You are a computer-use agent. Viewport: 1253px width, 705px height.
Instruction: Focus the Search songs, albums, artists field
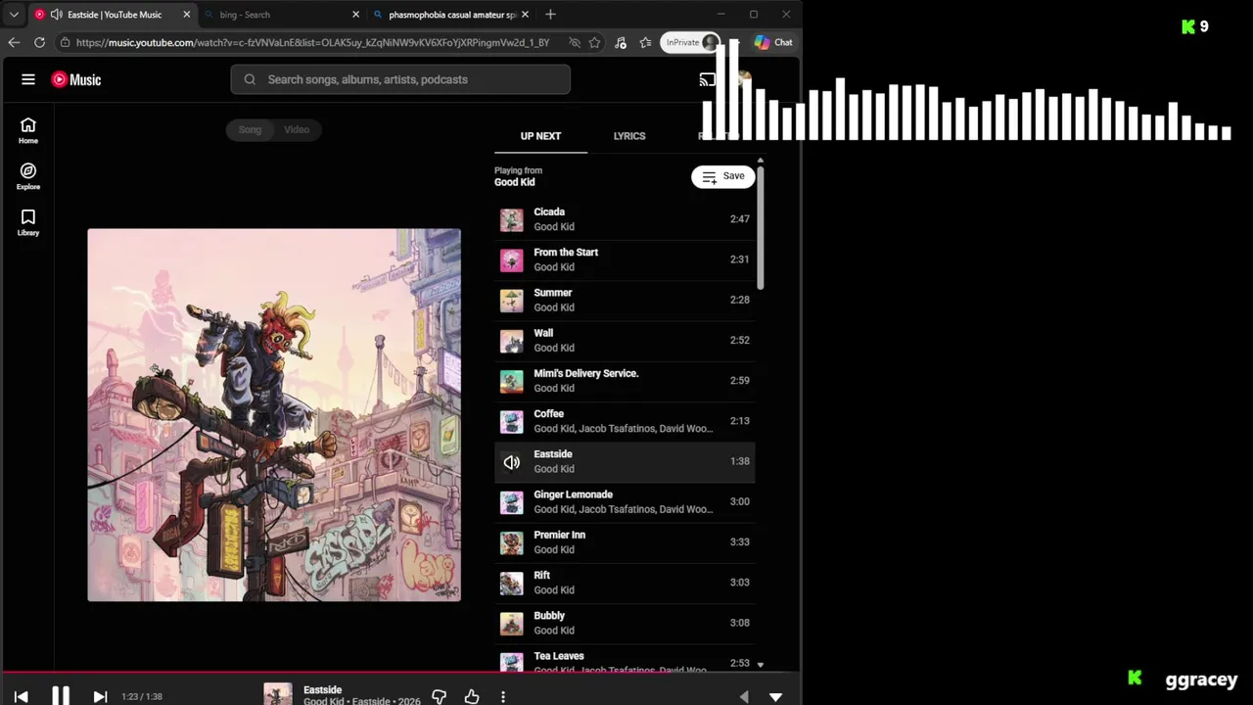click(400, 79)
